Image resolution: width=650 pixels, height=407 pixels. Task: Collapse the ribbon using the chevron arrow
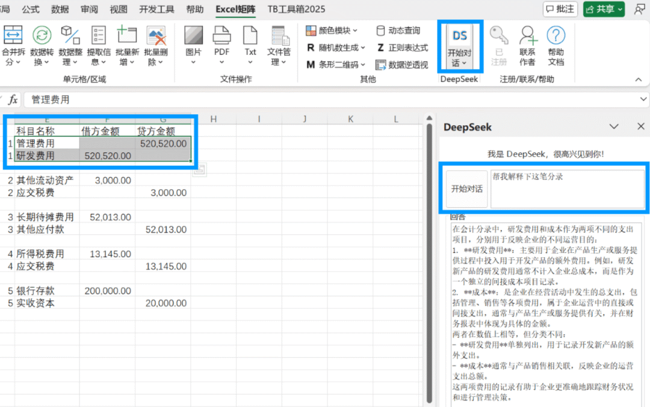(x=638, y=79)
